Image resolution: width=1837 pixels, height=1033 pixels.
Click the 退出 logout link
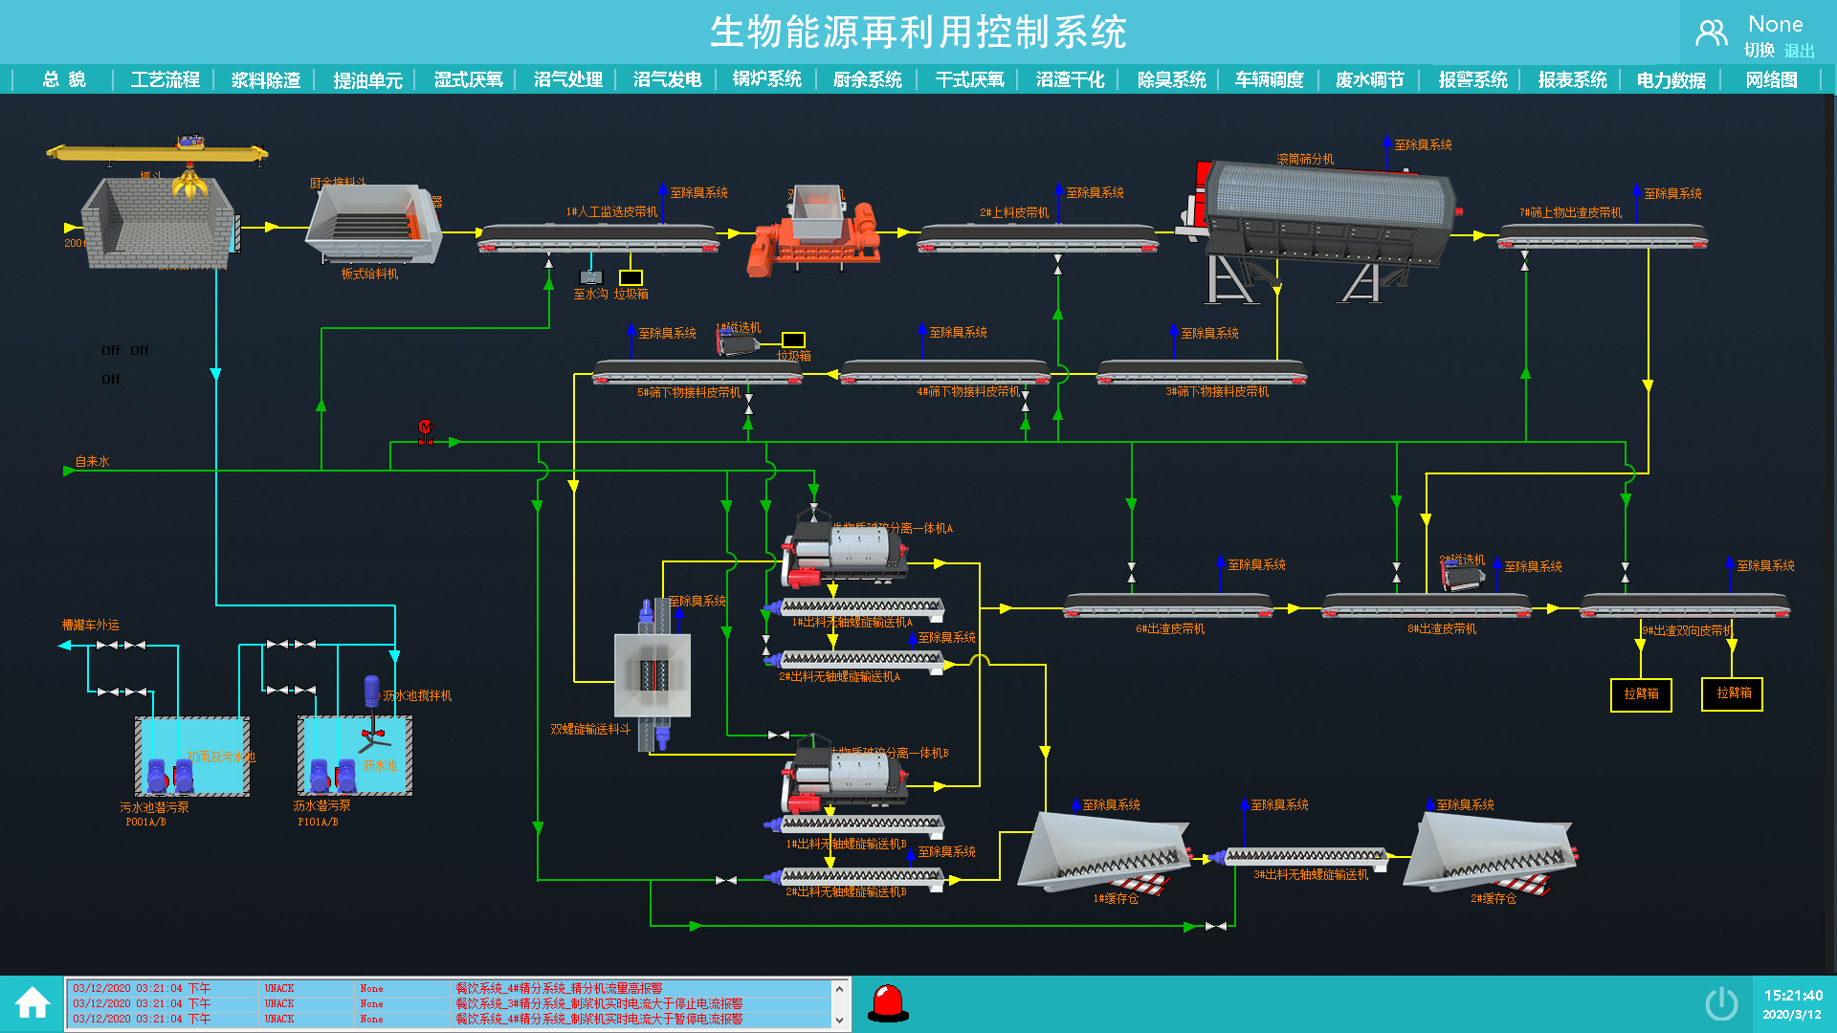1799,51
